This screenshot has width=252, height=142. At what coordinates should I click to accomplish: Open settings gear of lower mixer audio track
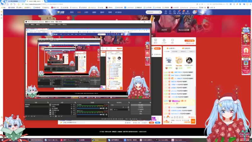coord(106,115)
